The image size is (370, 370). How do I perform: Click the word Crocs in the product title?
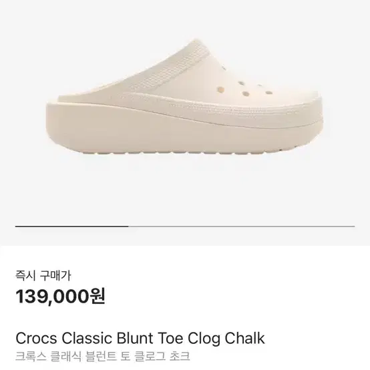tap(36, 338)
